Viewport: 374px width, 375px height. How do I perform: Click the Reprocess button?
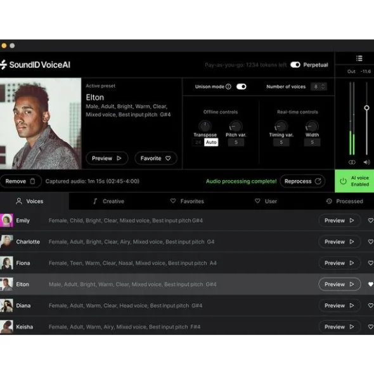point(302,181)
